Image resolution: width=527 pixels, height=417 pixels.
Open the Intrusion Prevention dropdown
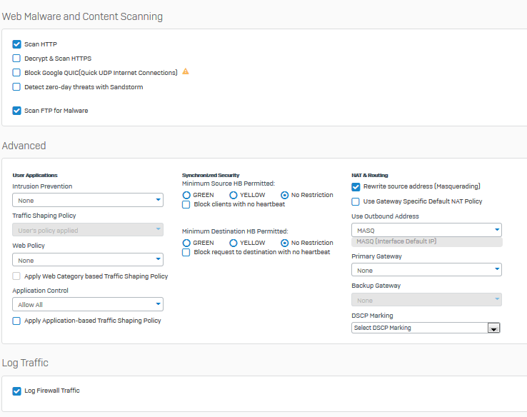(88, 201)
